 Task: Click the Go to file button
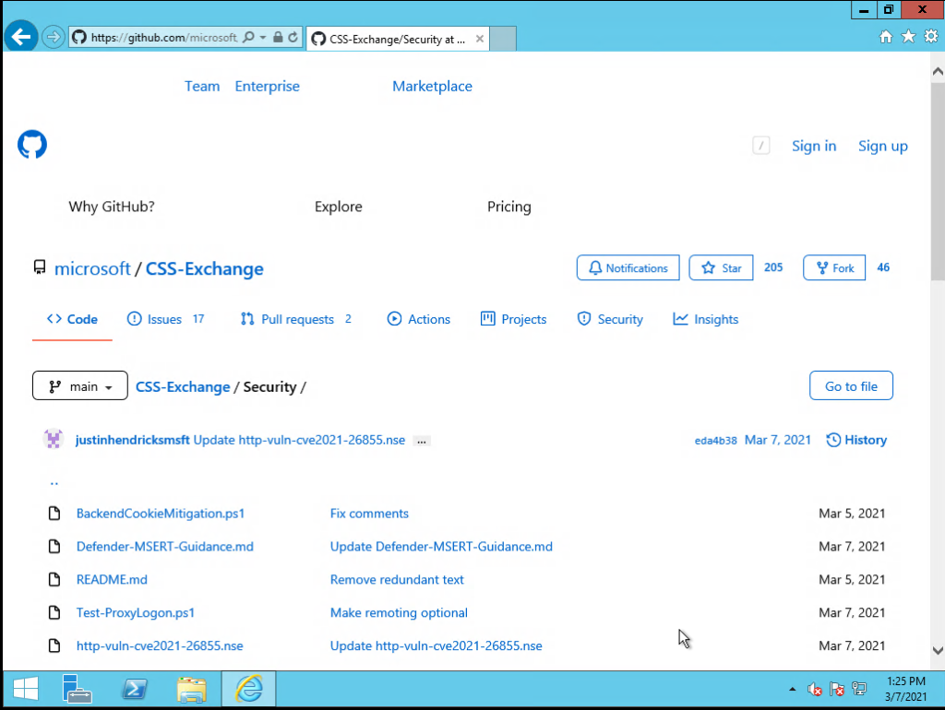point(851,385)
